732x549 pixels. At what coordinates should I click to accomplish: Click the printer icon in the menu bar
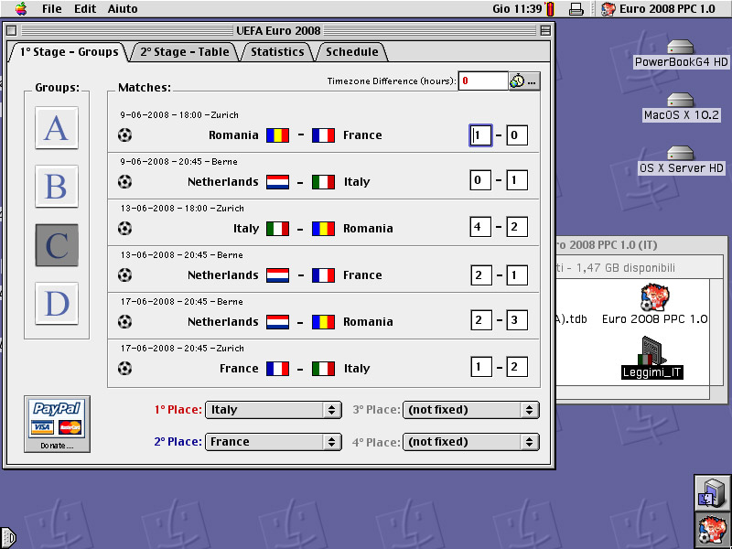pos(576,9)
